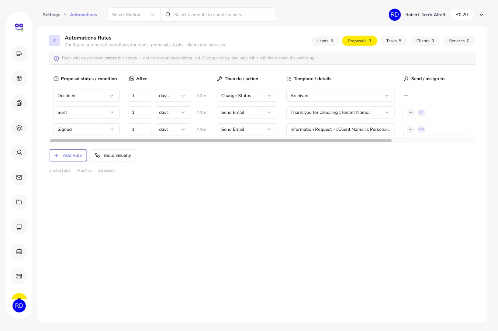The width and height of the screenshot is (498, 331).
Task: Focus the module search field
Action: click(218, 15)
